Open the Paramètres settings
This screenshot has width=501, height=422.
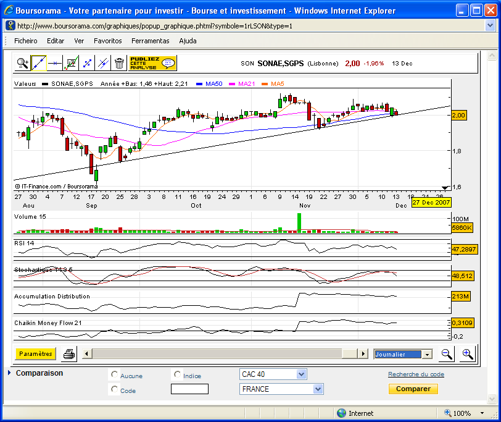click(x=35, y=354)
